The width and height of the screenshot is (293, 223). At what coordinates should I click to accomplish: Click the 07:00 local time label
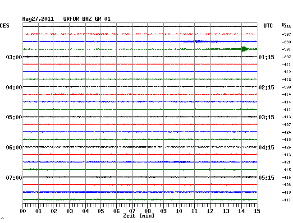coord(14,177)
